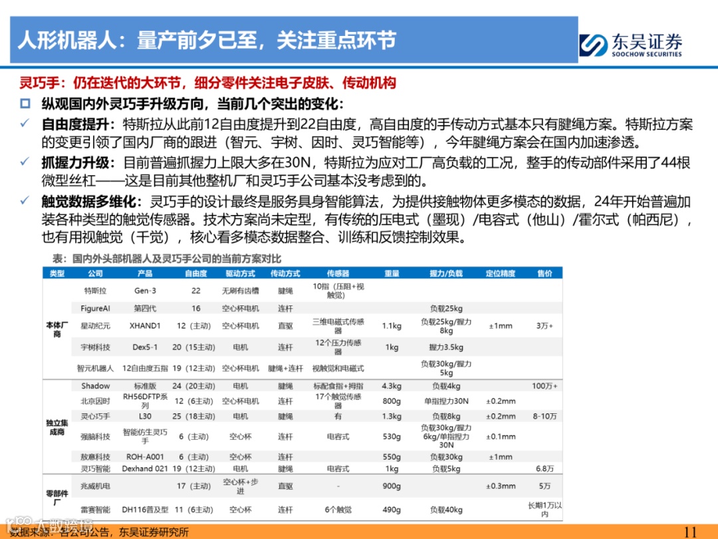Click the 售价 column header
The height and width of the screenshot is (539, 718).
click(544, 273)
